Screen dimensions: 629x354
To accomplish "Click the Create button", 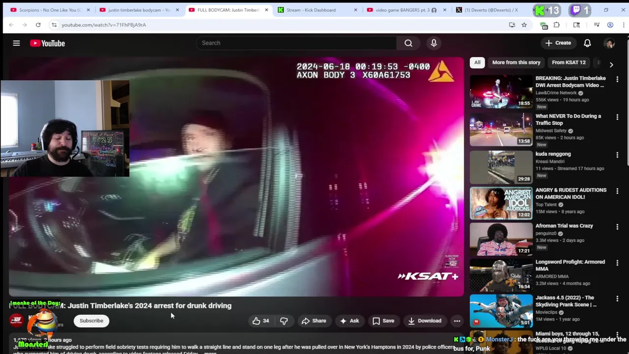I will coord(558,43).
